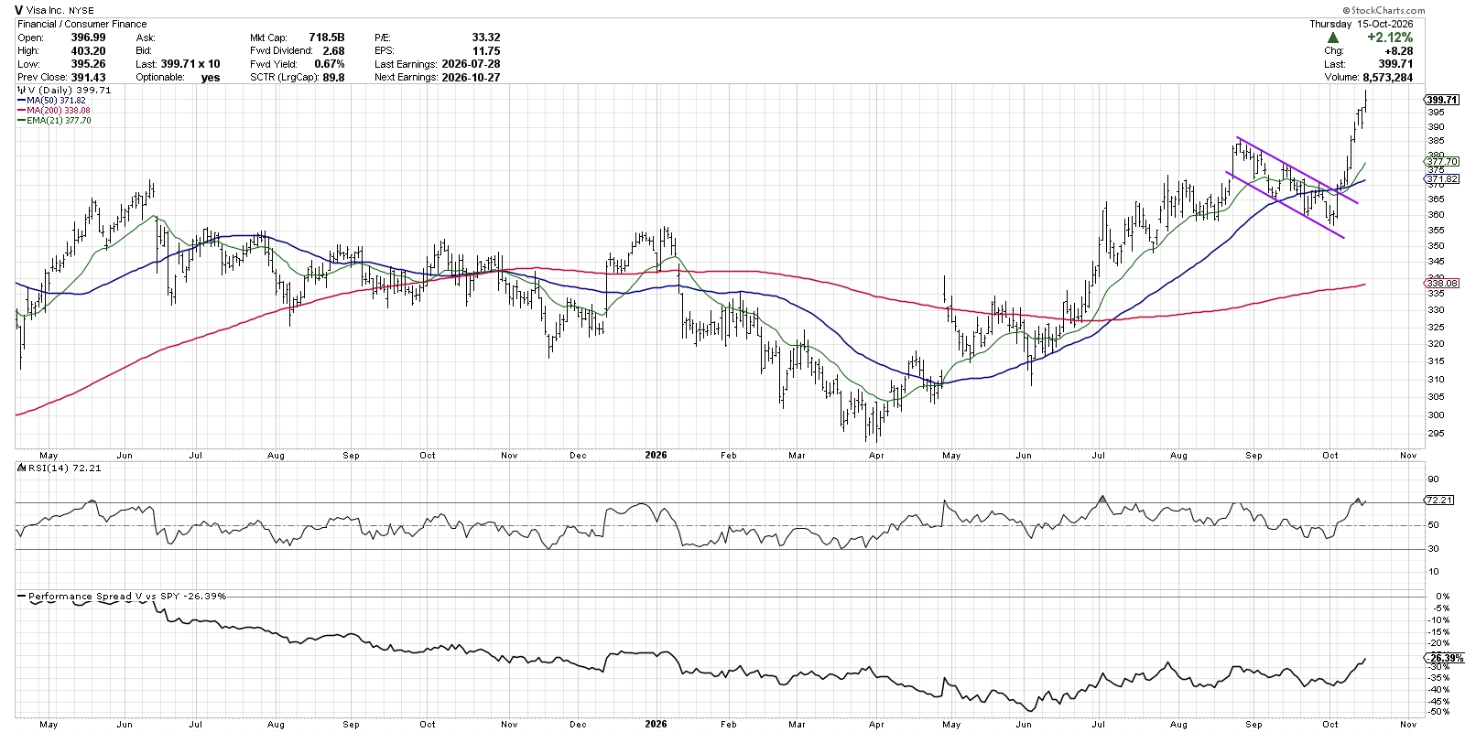This screenshot has height=732, width=1465.
Task: Click the Fwd Yield value 0.67%
Action: (330, 64)
